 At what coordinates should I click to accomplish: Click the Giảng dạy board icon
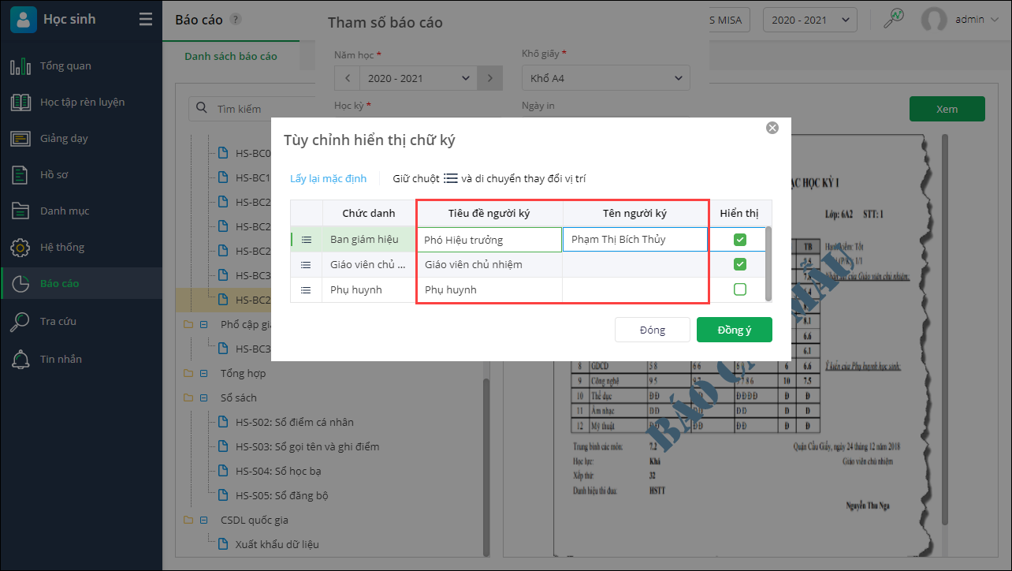(x=20, y=138)
